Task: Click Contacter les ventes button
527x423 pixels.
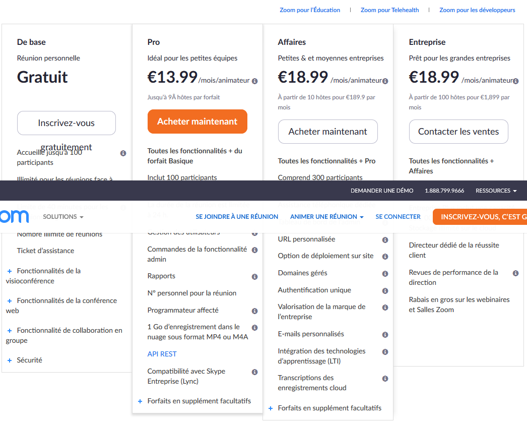Action: 458,132
